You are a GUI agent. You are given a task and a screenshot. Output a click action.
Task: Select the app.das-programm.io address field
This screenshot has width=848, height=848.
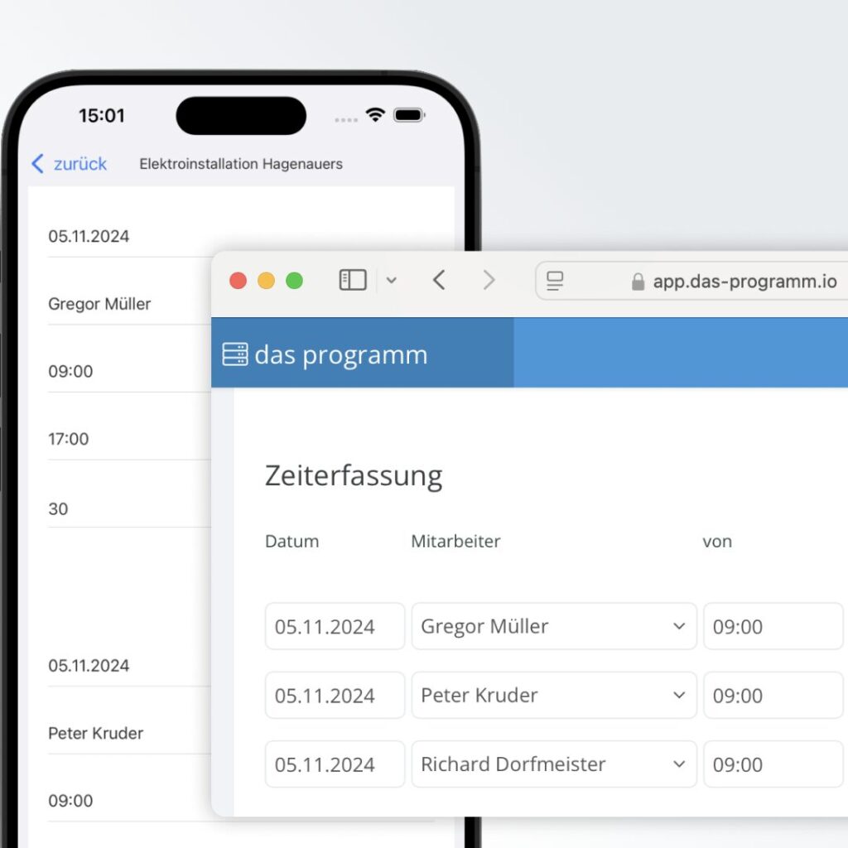[691, 281]
